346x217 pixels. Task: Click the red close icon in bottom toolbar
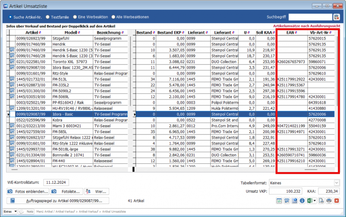pos(336,201)
